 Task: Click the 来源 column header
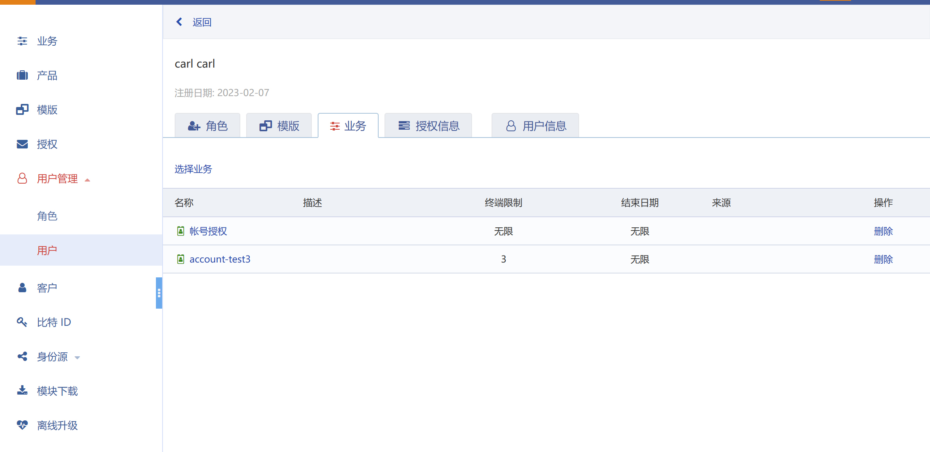click(721, 203)
